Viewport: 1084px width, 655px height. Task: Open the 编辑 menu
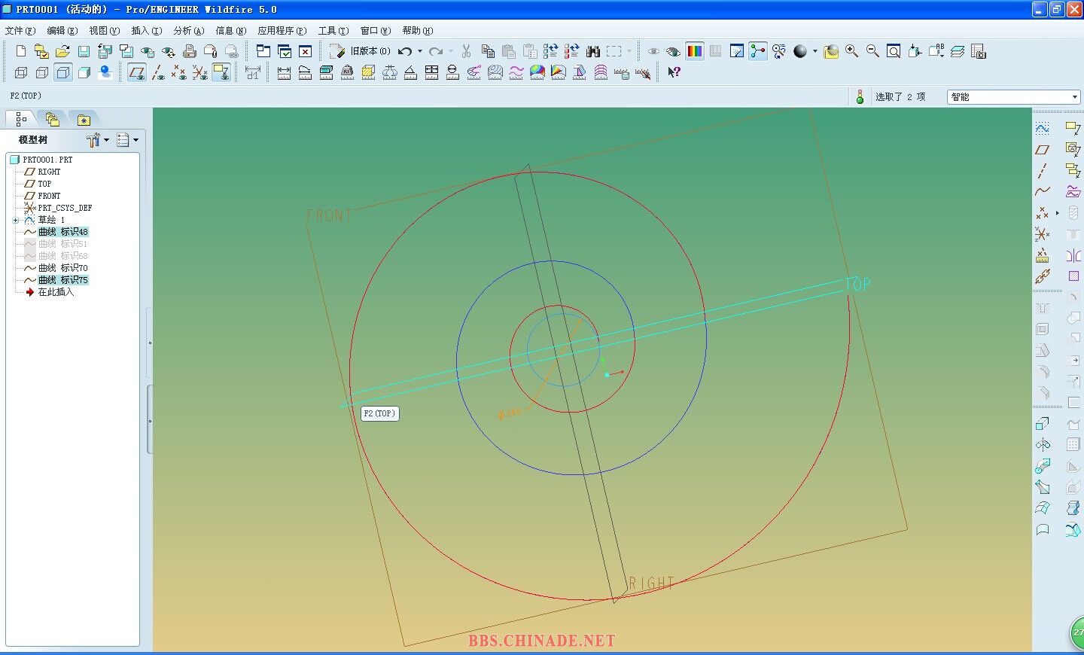coord(62,31)
